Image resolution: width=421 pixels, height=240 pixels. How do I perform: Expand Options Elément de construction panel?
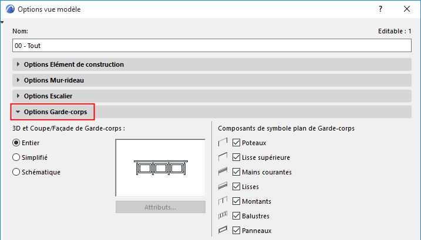click(x=73, y=64)
